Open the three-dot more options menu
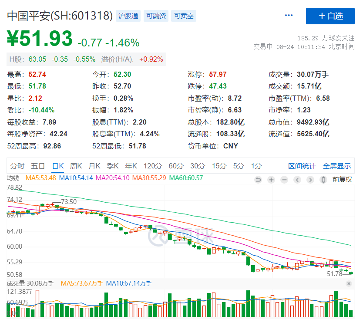This screenshot has width=363, height=319. point(289,16)
